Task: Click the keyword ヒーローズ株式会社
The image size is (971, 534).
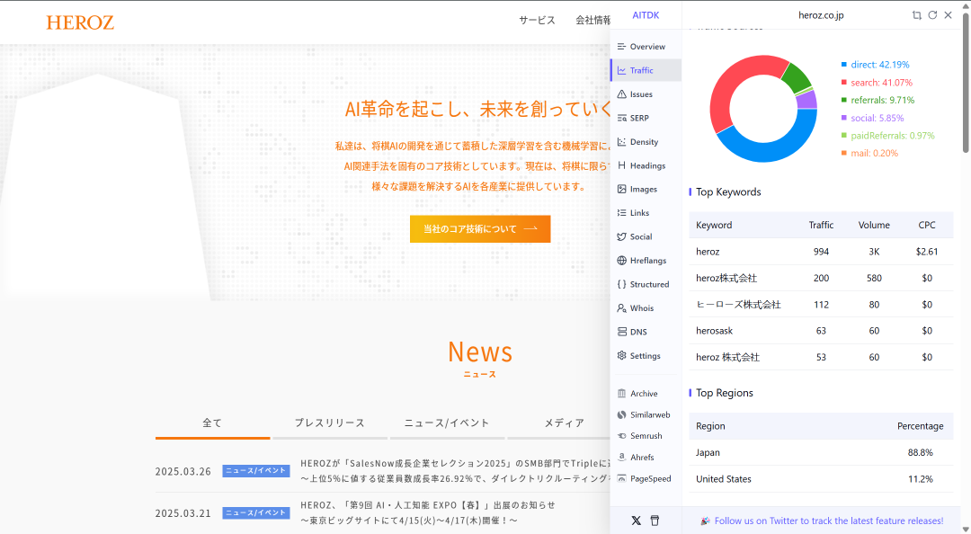Action: click(738, 305)
